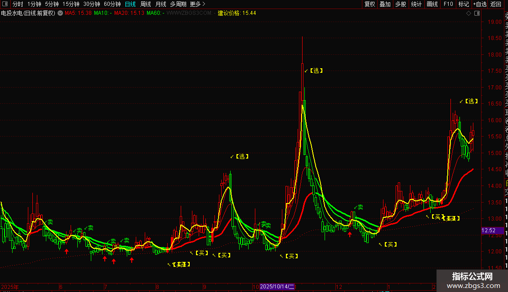
Task: Click the 标记 mark button
Action: [463, 4]
